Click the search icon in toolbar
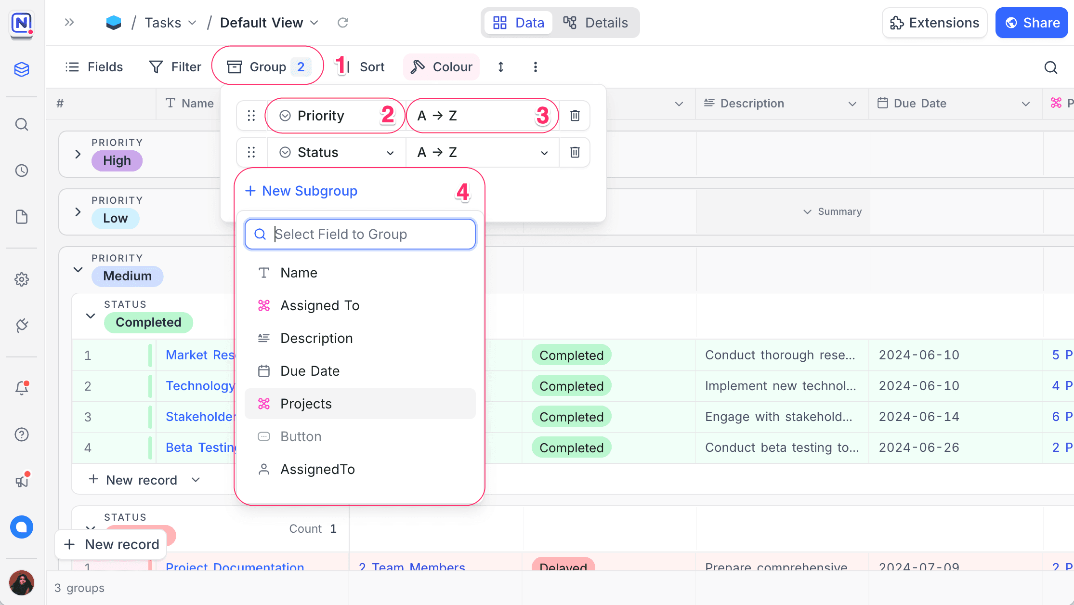The image size is (1074, 605). coord(1050,67)
